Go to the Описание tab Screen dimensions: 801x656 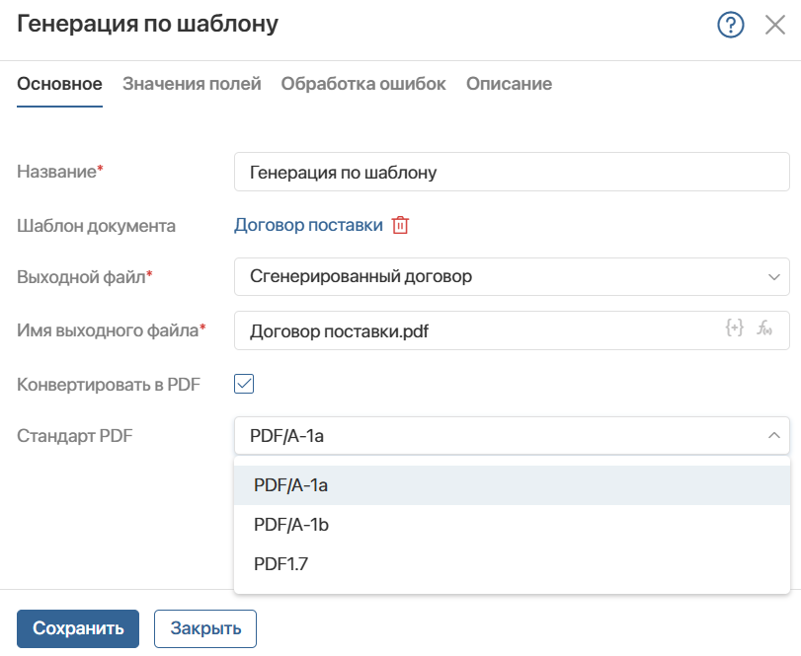pos(509,84)
